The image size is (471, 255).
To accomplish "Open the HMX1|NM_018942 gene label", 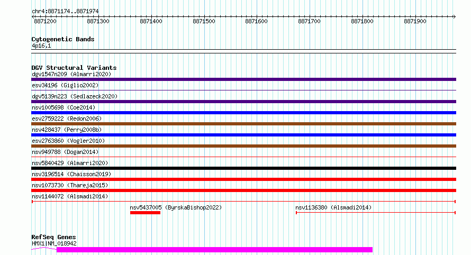I will (x=54, y=243).
